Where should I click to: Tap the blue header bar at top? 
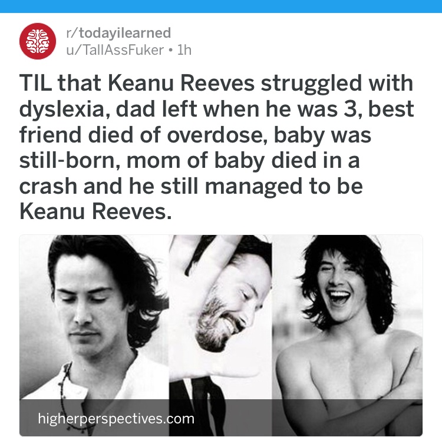coord(221,6)
